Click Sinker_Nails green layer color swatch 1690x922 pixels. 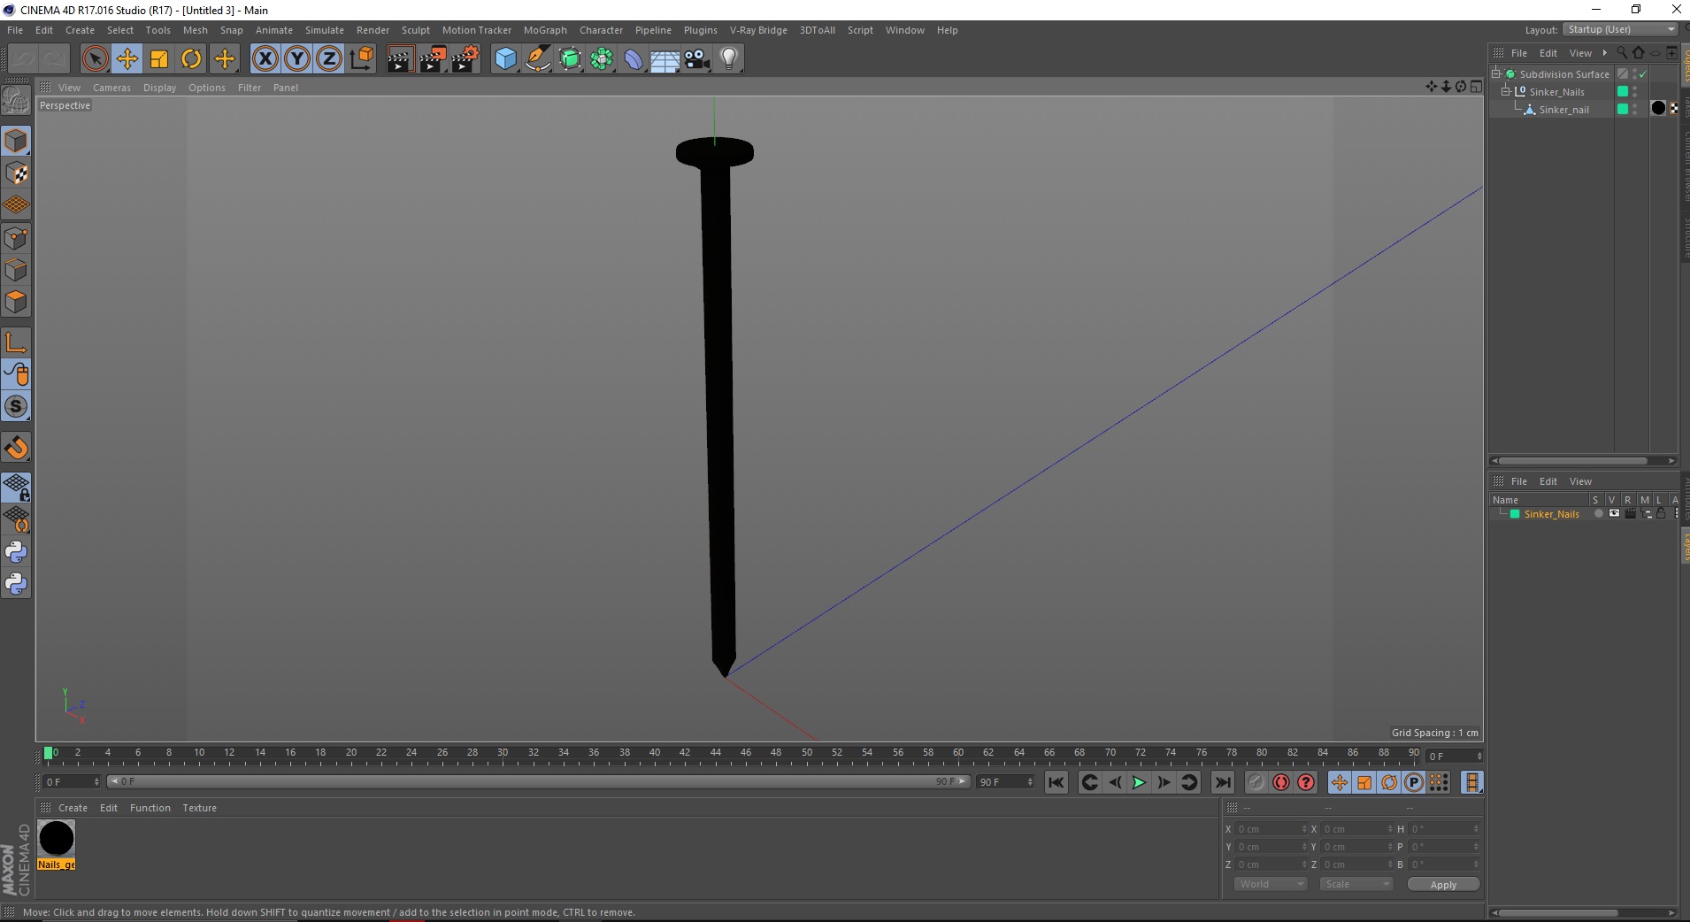coord(1623,91)
